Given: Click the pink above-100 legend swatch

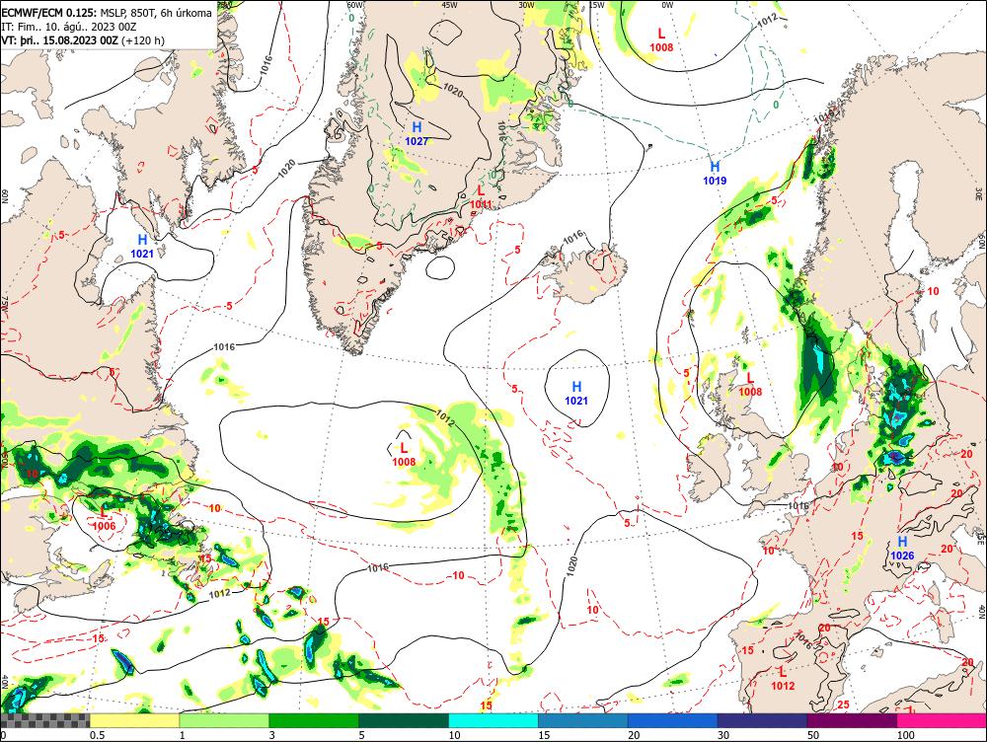Looking at the screenshot, I should tap(942, 721).
